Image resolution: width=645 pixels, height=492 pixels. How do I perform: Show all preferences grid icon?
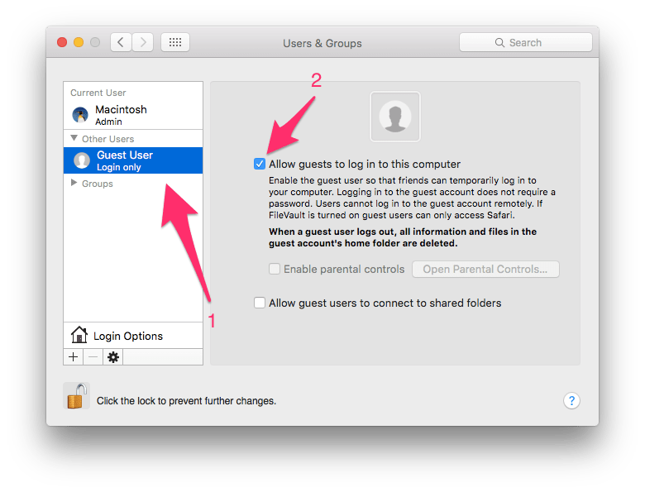coord(175,42)
